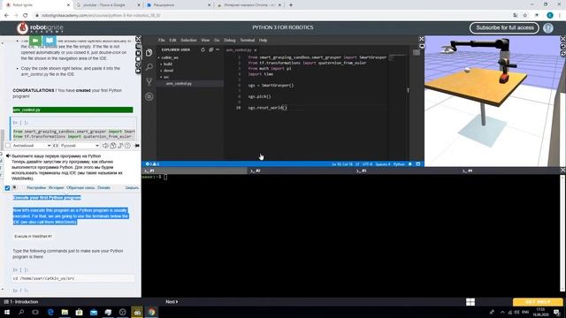Click the GET HELP button
Image resolution: width=566 pixels, height=318 pixels.
point(538,302)
